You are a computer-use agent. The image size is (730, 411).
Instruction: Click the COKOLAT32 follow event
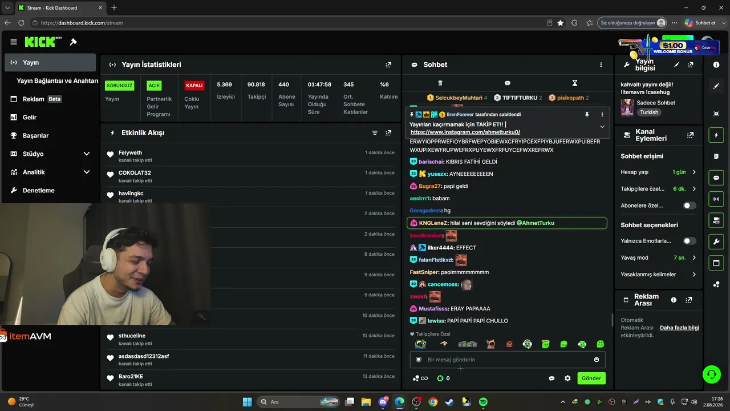(x=251, y=176)
